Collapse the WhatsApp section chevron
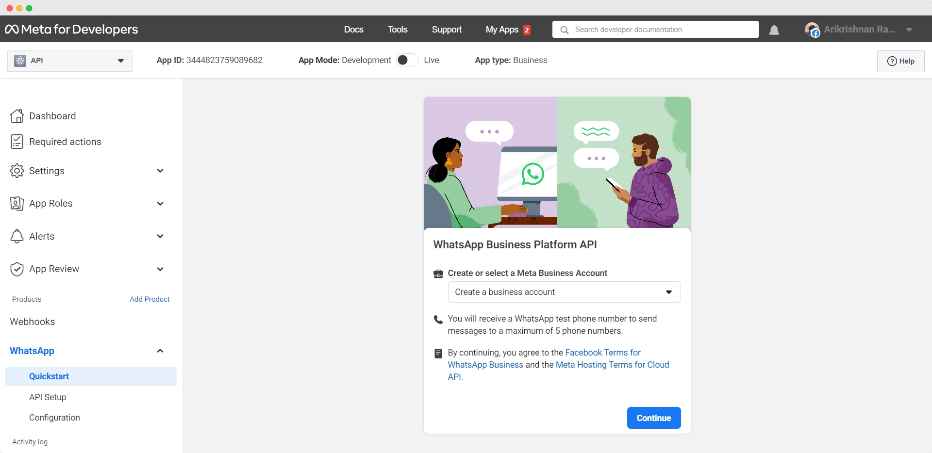This screenshot has height=453, width=932. click(x=160, y=351)
